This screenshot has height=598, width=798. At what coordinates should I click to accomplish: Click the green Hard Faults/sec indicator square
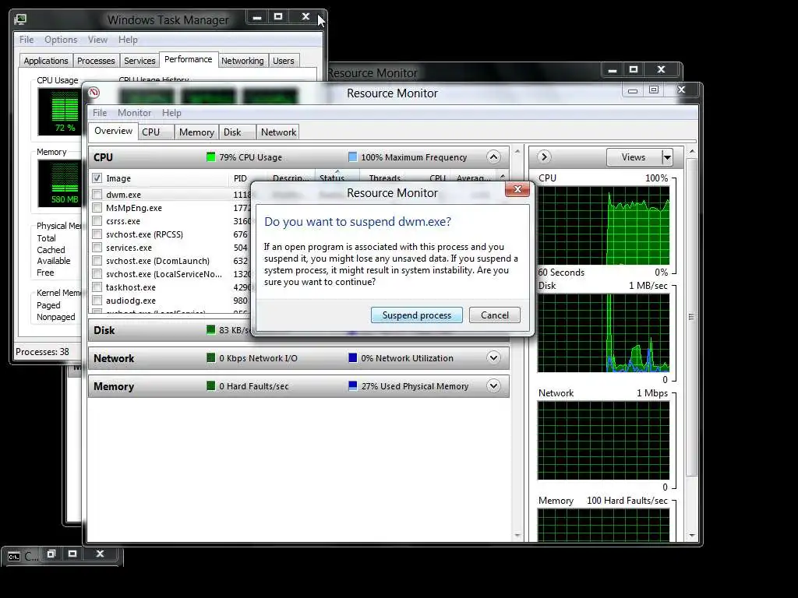pos(210,386)
